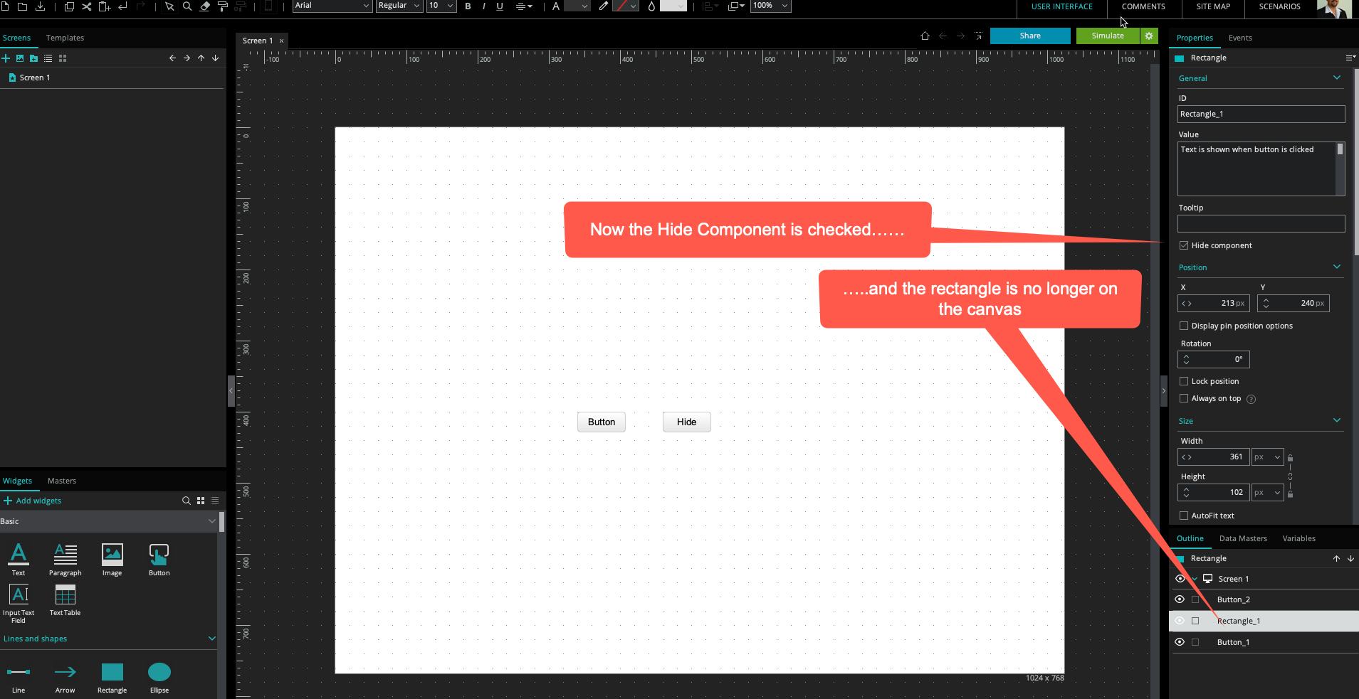Viewport: 1359px width, 699px height.
Task: Open the fill color swatch in toolbar
Action: tap(672, 6)
